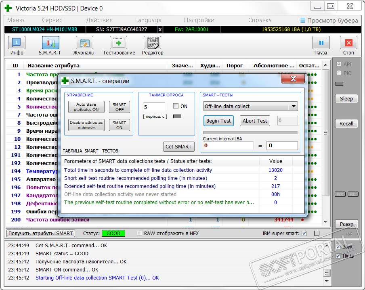Open the Меню menu

16,20
